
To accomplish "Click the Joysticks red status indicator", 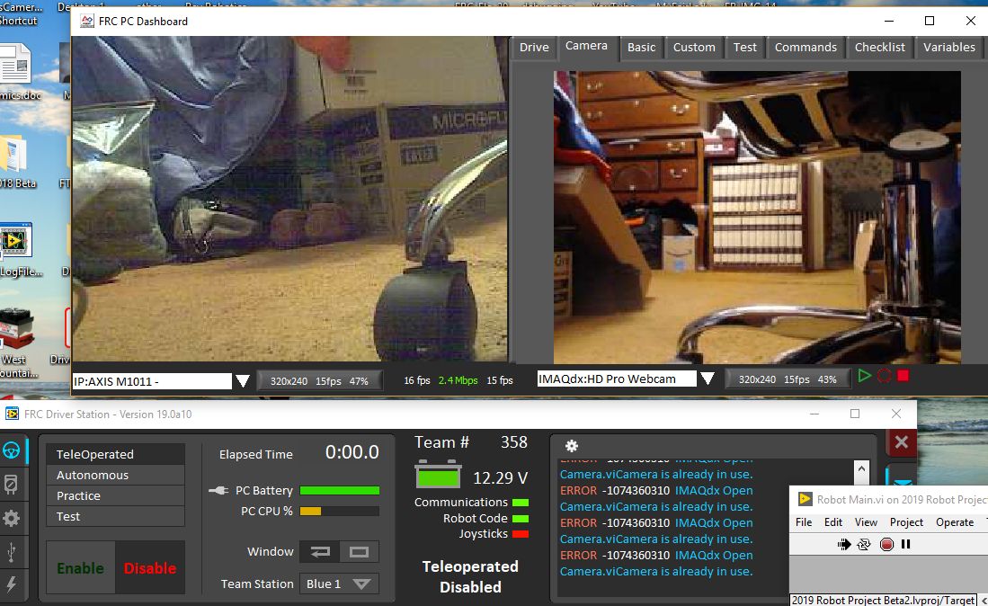I will pos(521,534).
